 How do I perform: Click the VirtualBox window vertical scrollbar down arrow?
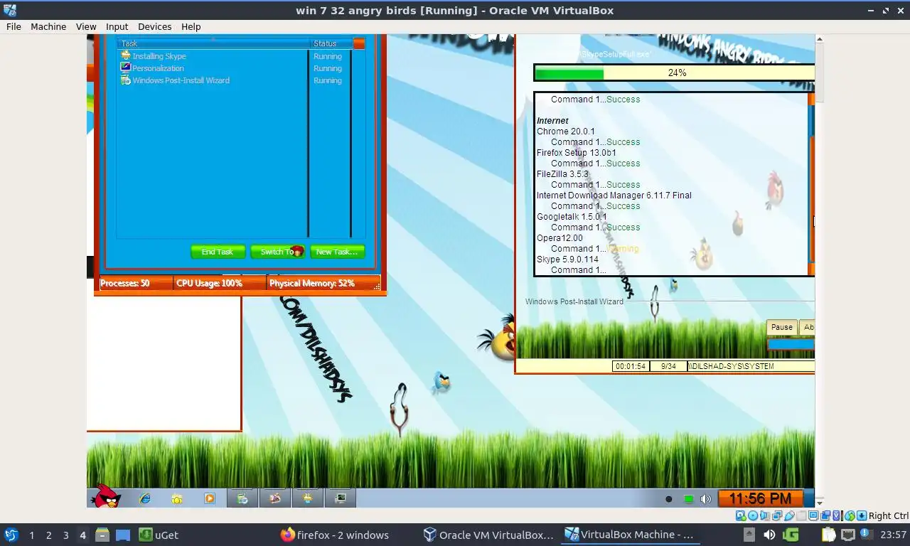click(819, 503)
